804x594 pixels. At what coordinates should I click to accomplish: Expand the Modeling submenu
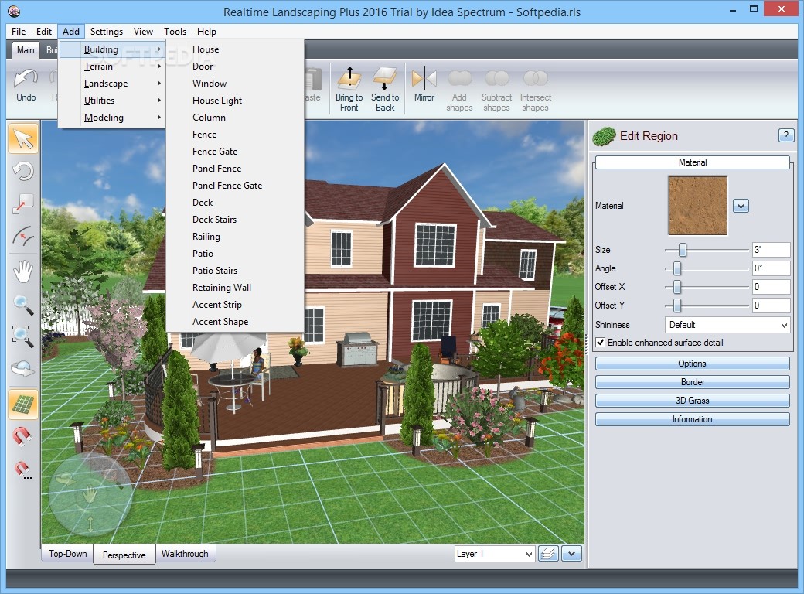pyautogui.click(x=111, y=118)
